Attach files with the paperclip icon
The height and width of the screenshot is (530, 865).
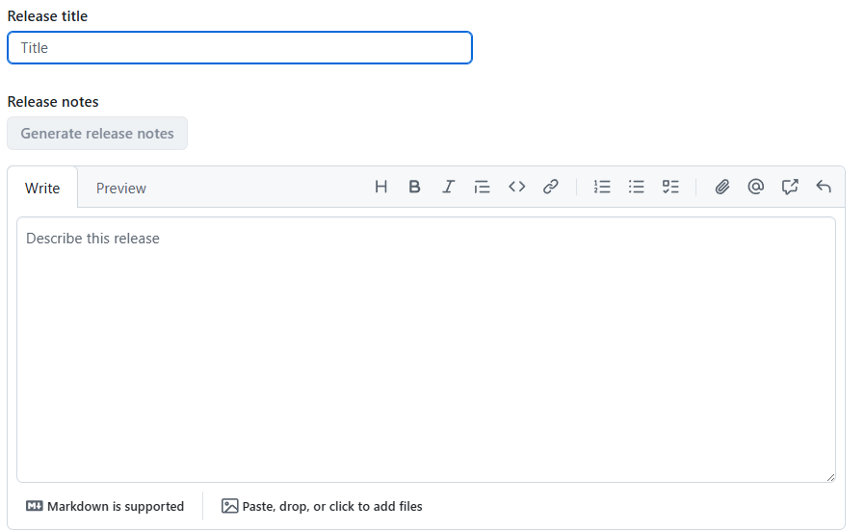point(722,187)
